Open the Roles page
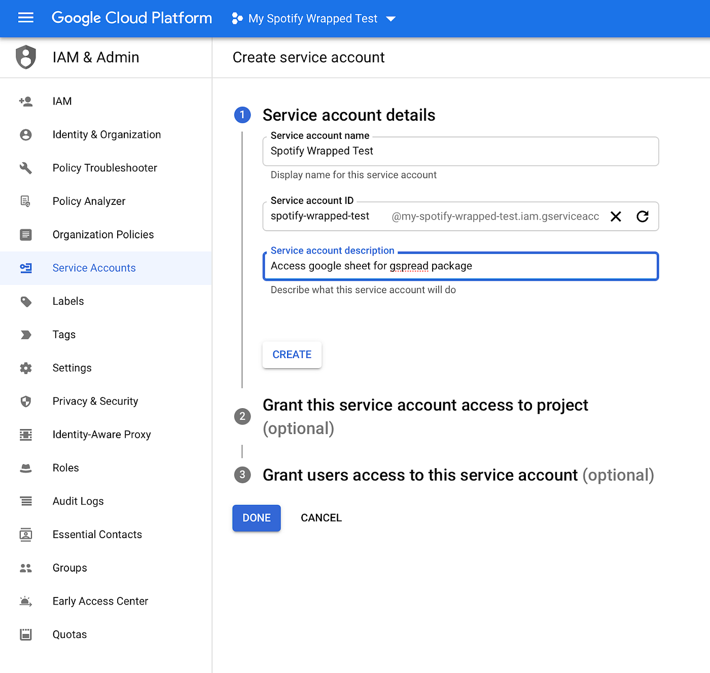This screenshot has height=673, width=710. tap(105, 468)
